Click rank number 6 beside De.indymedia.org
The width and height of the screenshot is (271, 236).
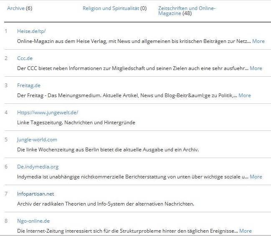pyautogui.click(x=6, y=167)
